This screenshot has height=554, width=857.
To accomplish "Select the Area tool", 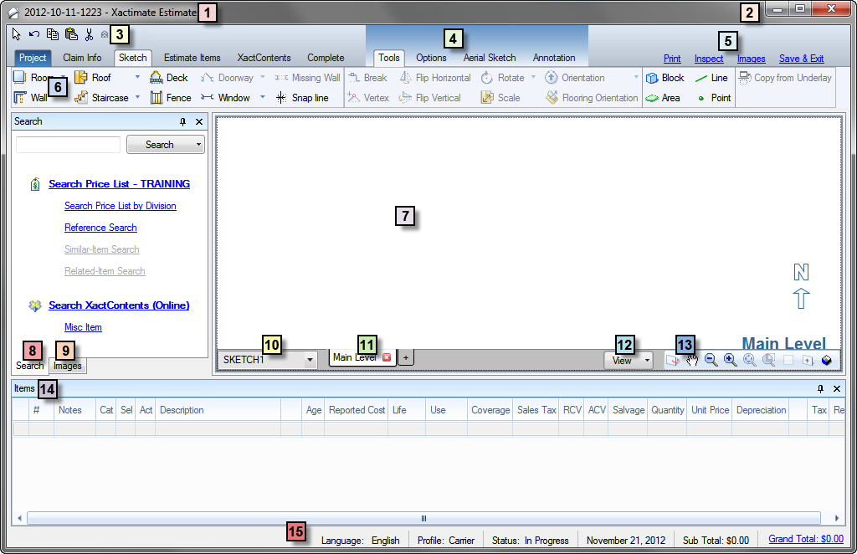I will pyautogui.click(x=663, y=98).
